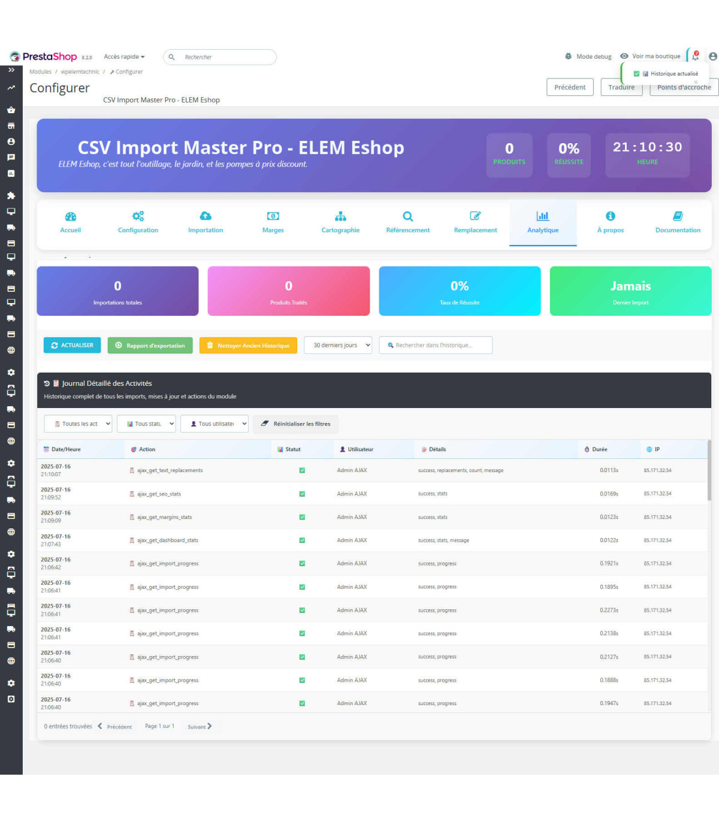Click the notifications bell icon
This screenshot has width=719, height=822.
click(695, 56)
